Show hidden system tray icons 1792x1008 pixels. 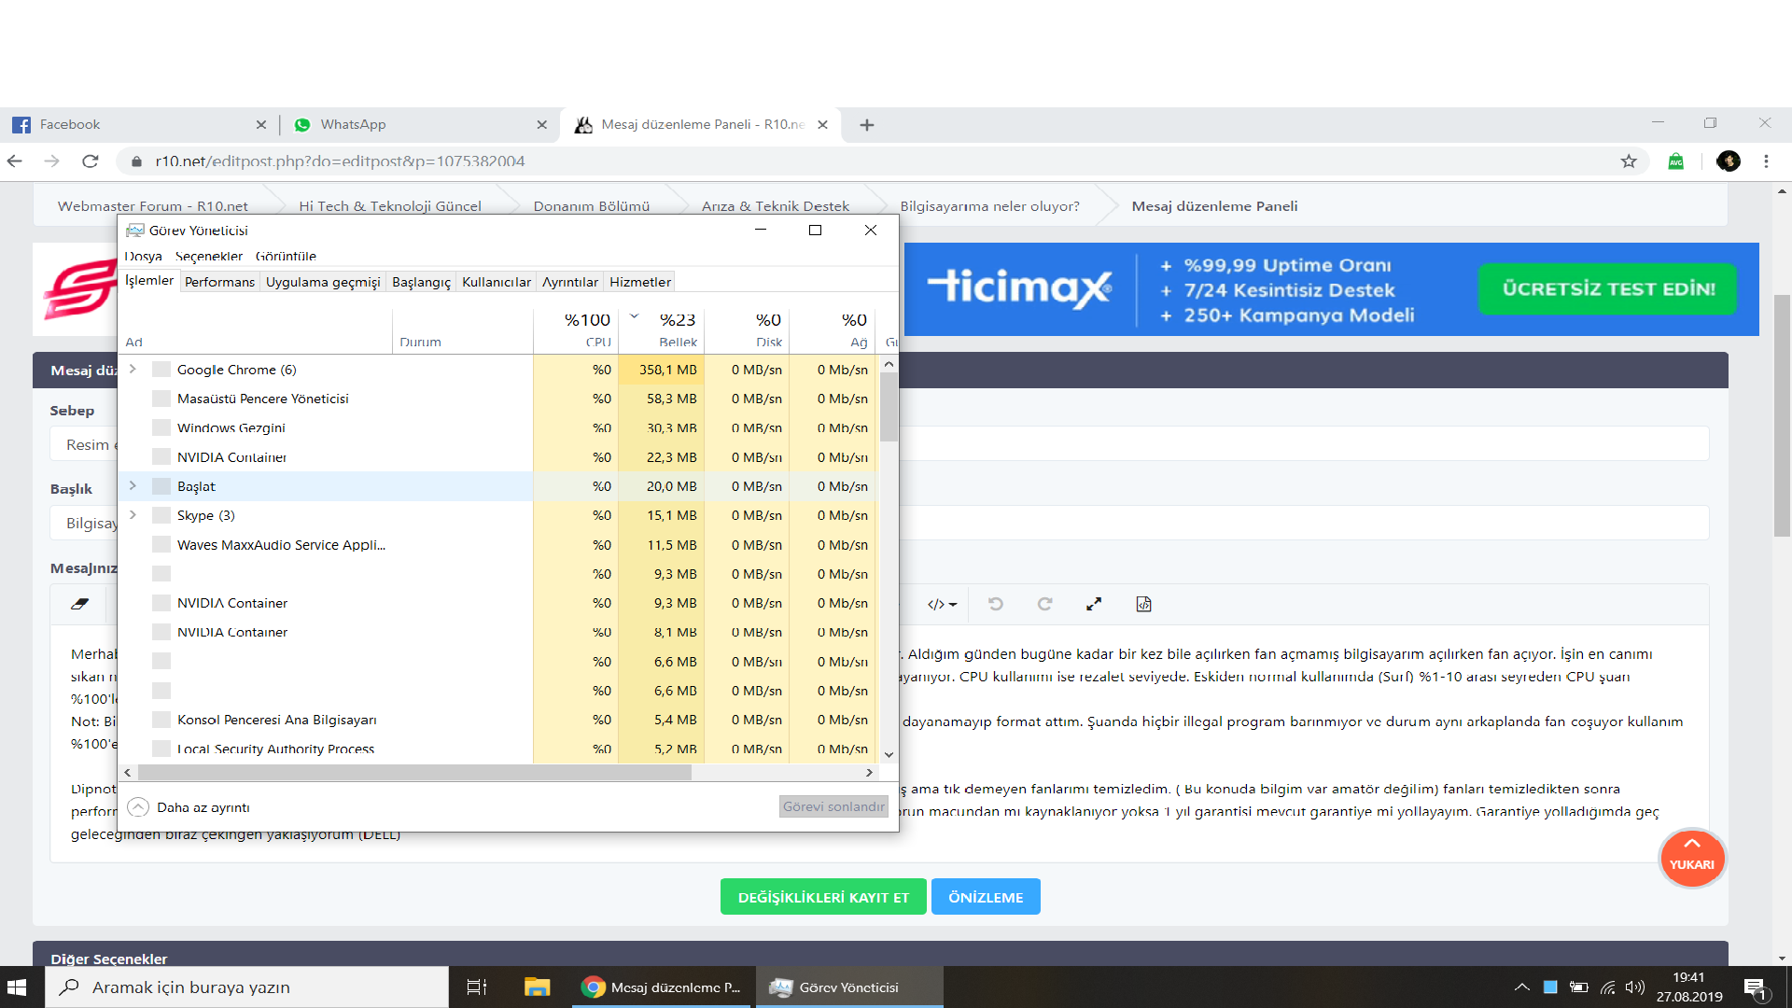(x=1522, y=987)
